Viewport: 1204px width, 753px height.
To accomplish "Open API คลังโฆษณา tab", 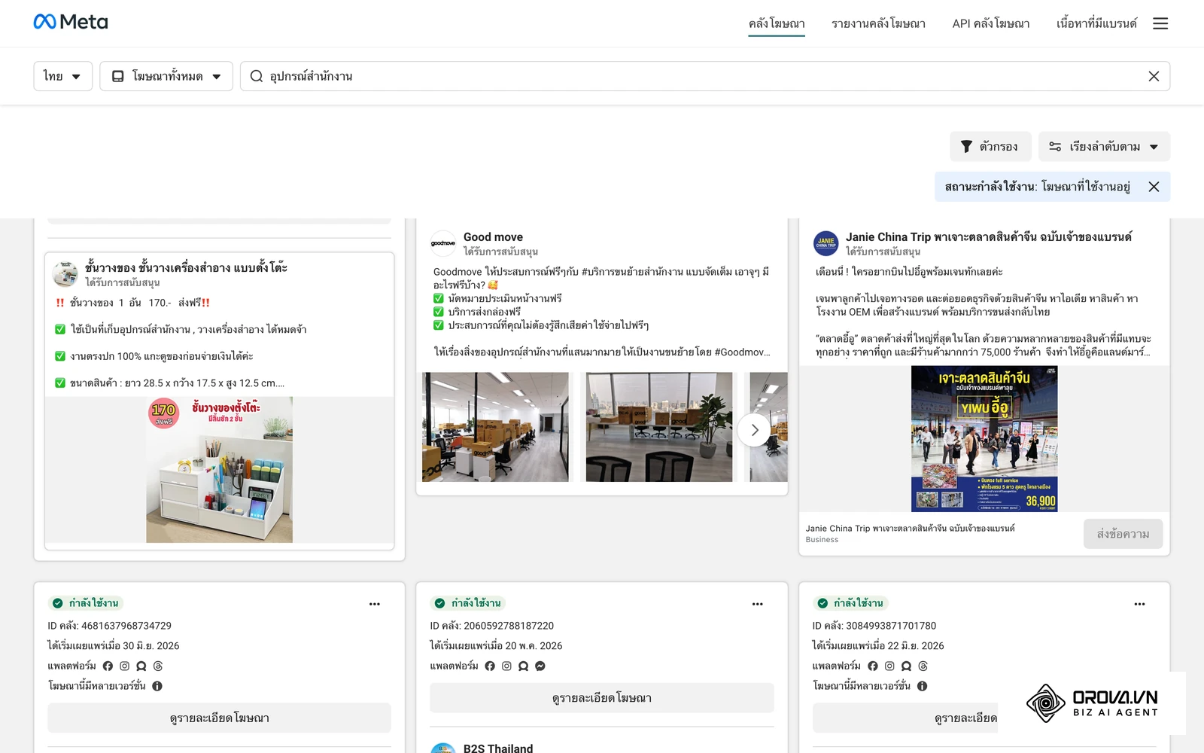I will point(991,23).
